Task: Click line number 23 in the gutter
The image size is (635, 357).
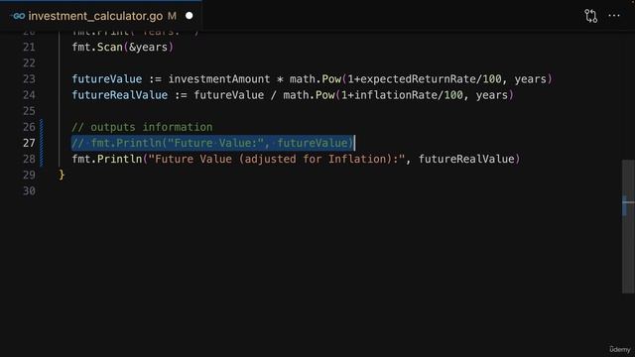Action: [x=29, y=79]
